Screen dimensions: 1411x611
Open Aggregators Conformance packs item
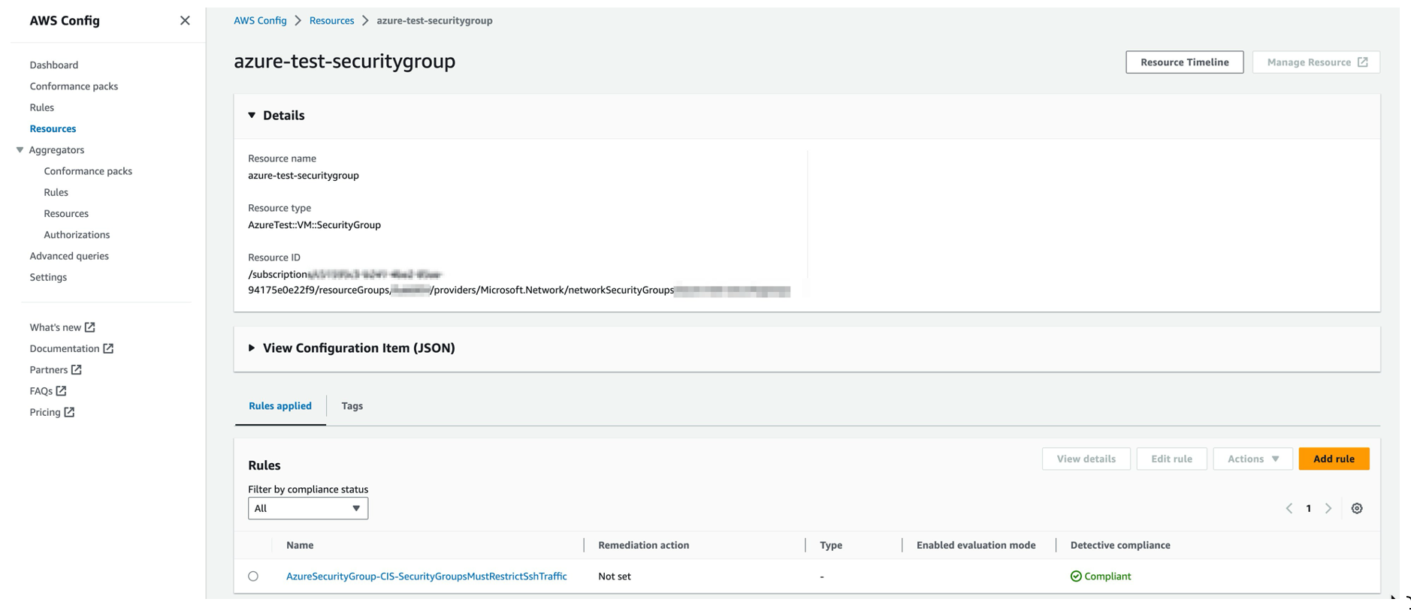coord(88,170)
